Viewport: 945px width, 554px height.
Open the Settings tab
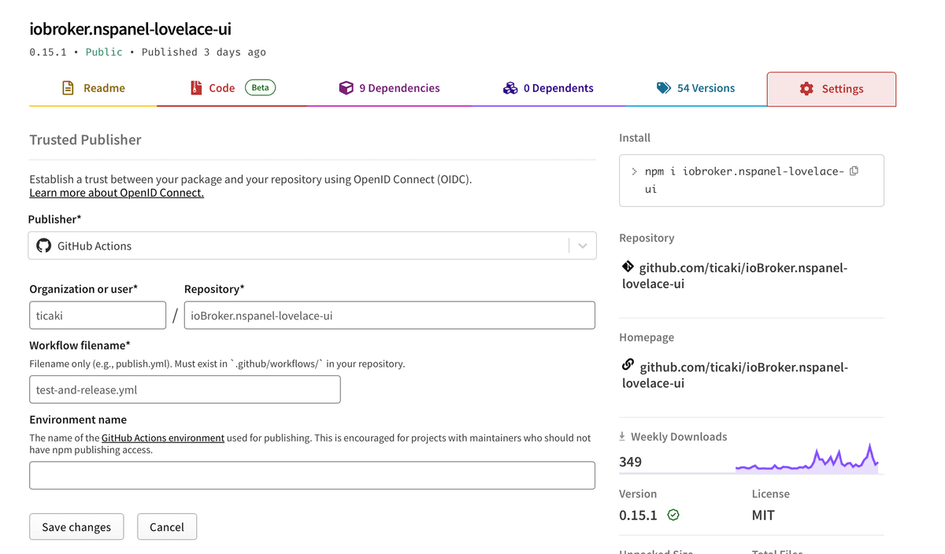click(x=831, y=89)
